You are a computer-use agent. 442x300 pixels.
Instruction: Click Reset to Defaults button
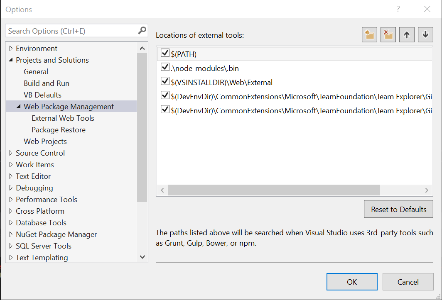399,209
